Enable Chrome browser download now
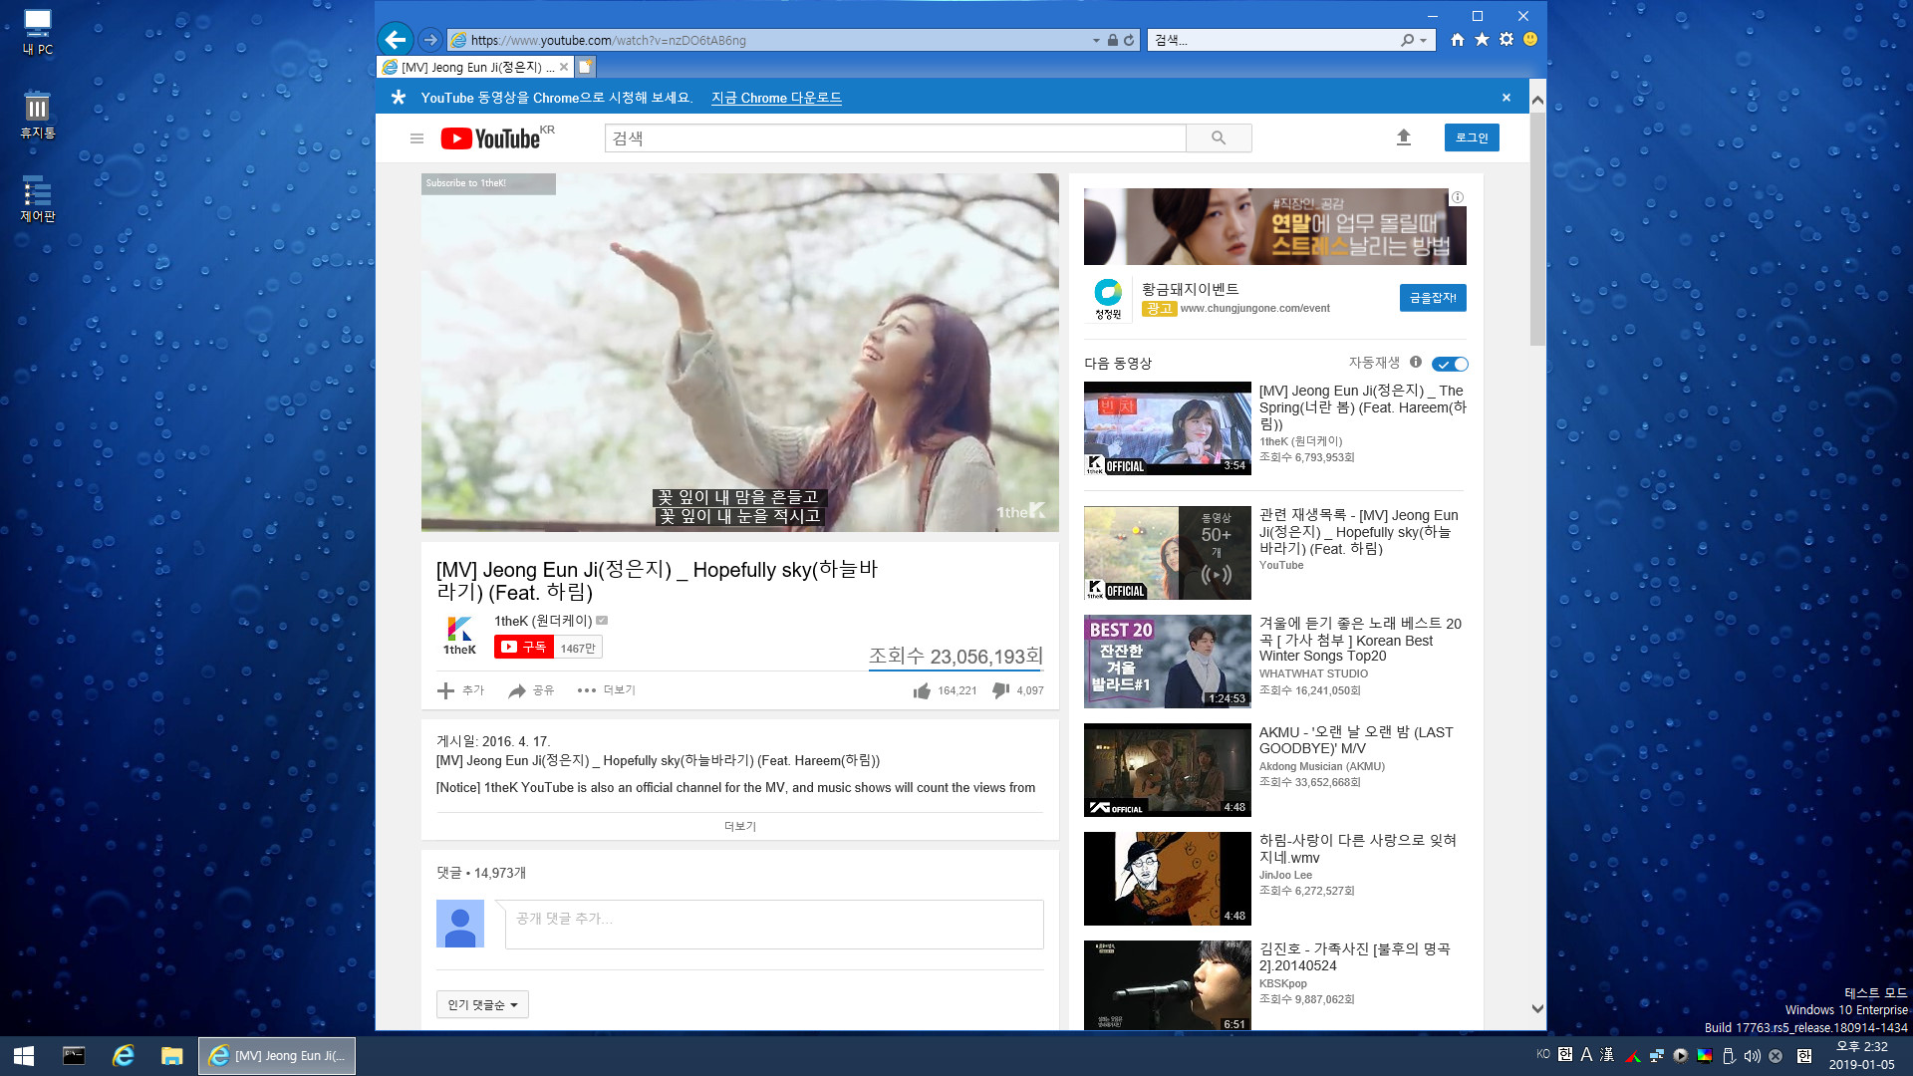The width and height of the screenshot is (1913, 1076). [x=776, y=98]
